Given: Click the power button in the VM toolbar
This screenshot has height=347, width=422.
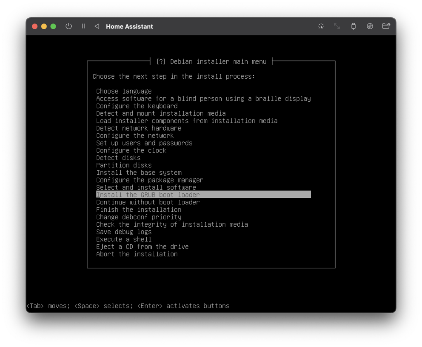Looking at the screenshot, I should 69,26.
